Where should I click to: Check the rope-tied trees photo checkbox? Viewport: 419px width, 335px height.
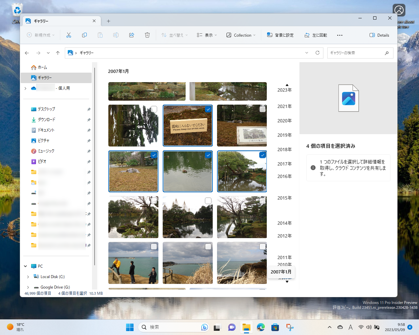pyautogui.click(x=208, y=201)
